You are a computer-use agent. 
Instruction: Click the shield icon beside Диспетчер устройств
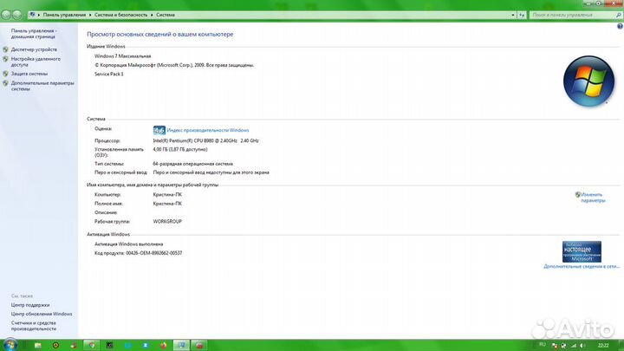tap(5, 49)
